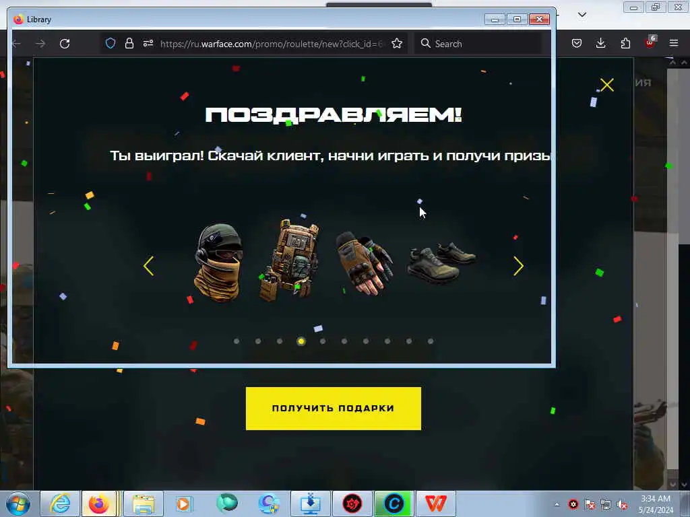Show next prize with right yellow arrow

pyautogui.click(x=518, y=266)
